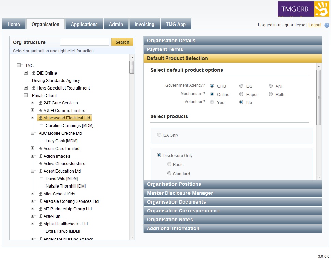Click pound icon beside 247 Care Services
This screenshot has width=331, height=259.
coord(41,103)
